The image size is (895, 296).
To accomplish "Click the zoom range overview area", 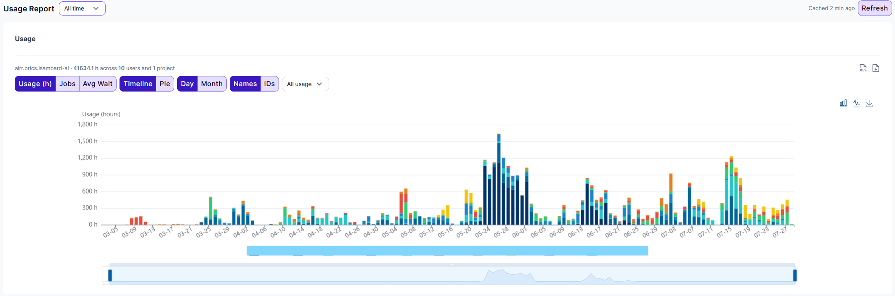I will click(452, 275).
